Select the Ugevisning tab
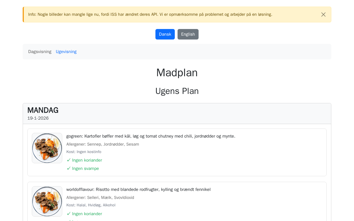354x221 pixels. pyautogui.click(x=66, y=52)
